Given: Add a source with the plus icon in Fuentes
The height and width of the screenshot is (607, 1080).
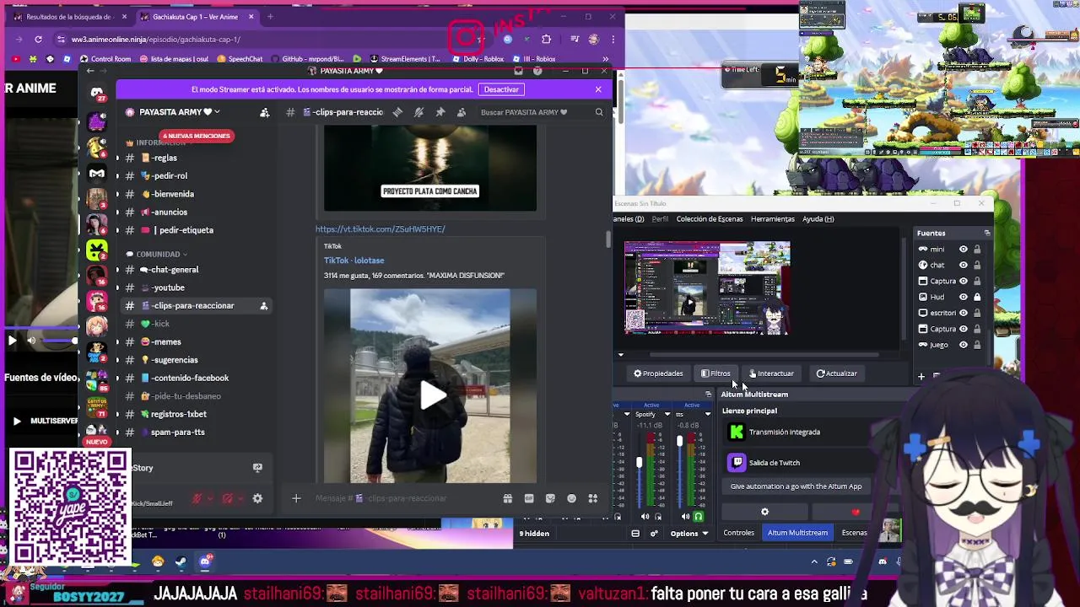Looking at the screenshot, I should tap(921, 377).
